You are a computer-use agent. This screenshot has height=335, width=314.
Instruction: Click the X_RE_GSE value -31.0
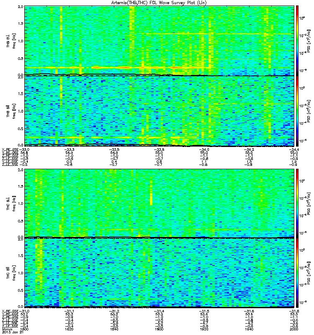(24, 311)
